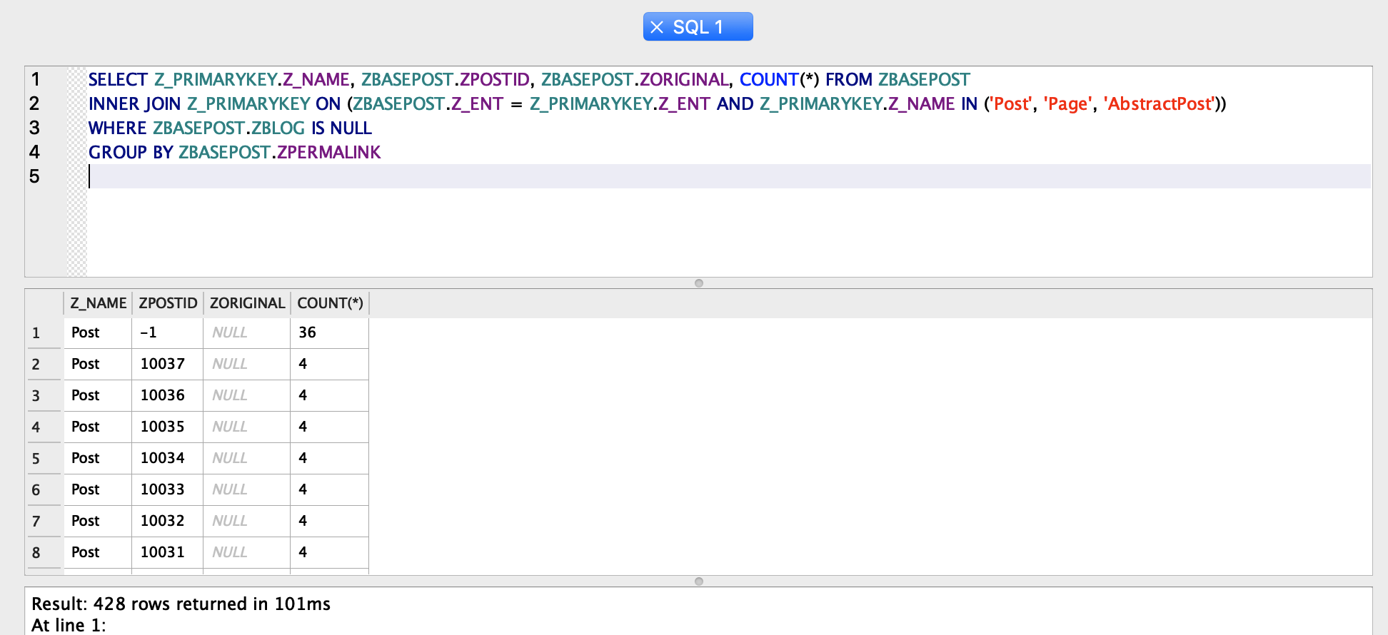Click the COUNT function on line 1
Viewport: 1388px width, 635px height.
tap(768, 79)
